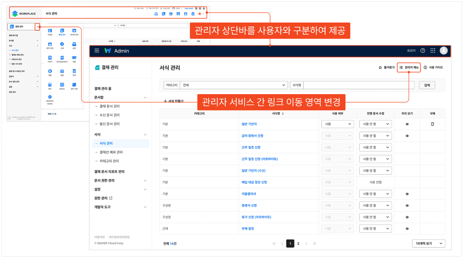Open 결재선 예외 관리 in sidebar

click(111, 152)
